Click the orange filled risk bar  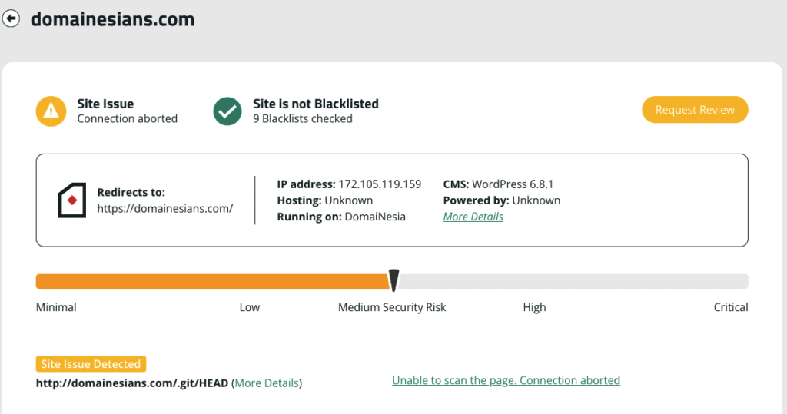(x=213, y=282)
